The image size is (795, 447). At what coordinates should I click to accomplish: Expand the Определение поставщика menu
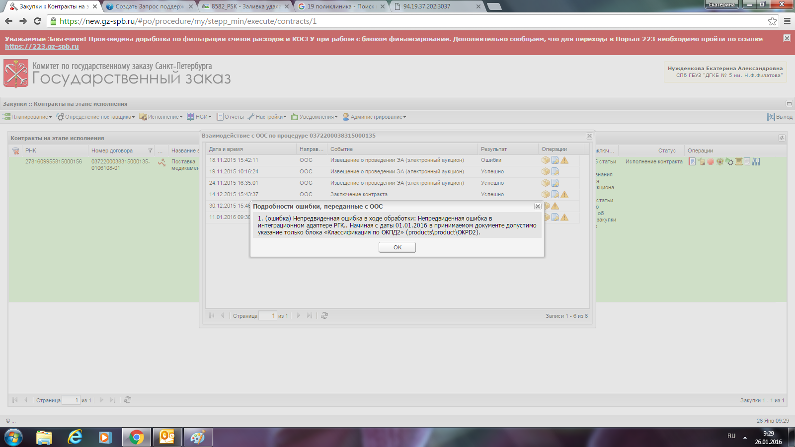point(95,117)
